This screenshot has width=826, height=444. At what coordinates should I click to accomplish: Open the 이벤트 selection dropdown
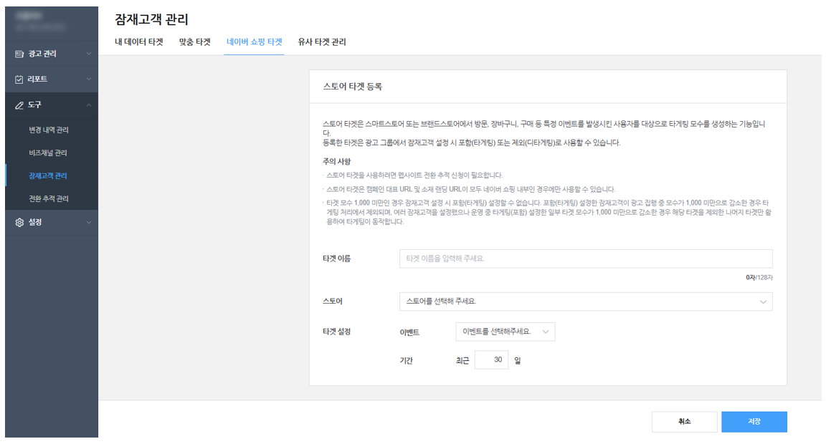pyautogui.click(x=505, y=332)
